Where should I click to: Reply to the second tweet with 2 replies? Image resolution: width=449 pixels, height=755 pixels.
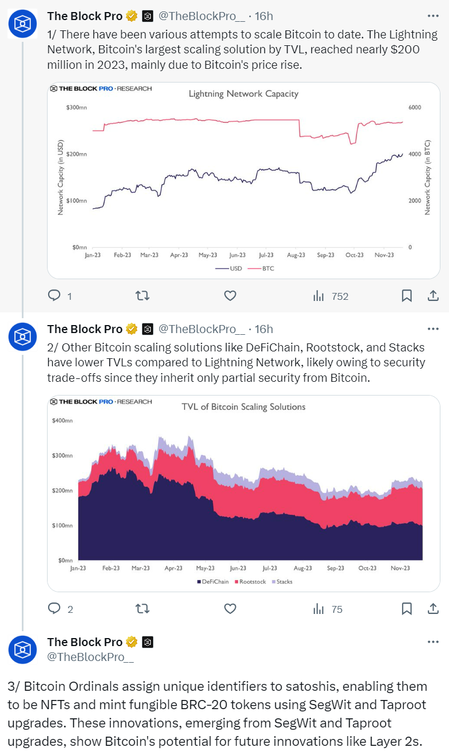click(54, 609)
